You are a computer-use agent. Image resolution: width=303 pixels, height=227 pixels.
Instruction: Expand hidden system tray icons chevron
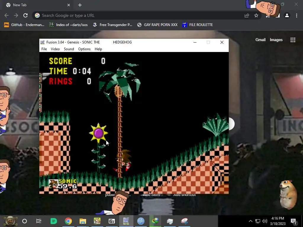[250, 221]
